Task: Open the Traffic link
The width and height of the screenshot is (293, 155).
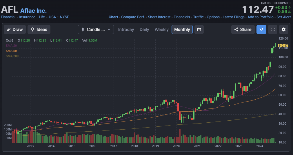Action: (x=198, y=17)
